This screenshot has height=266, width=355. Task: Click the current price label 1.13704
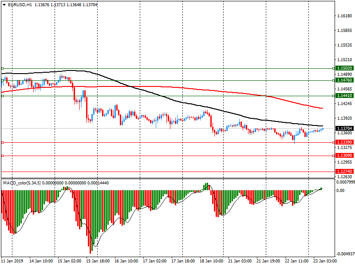click(x=344, y=128)
